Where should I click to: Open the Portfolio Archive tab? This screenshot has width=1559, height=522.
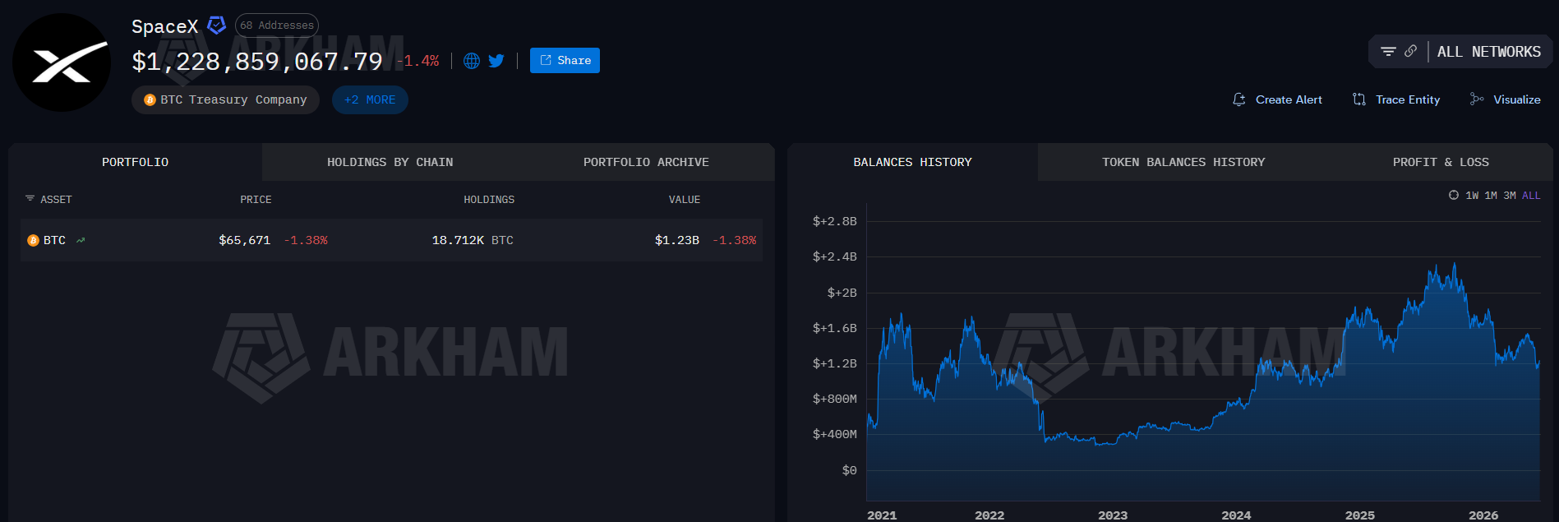[x=646, y=162]
